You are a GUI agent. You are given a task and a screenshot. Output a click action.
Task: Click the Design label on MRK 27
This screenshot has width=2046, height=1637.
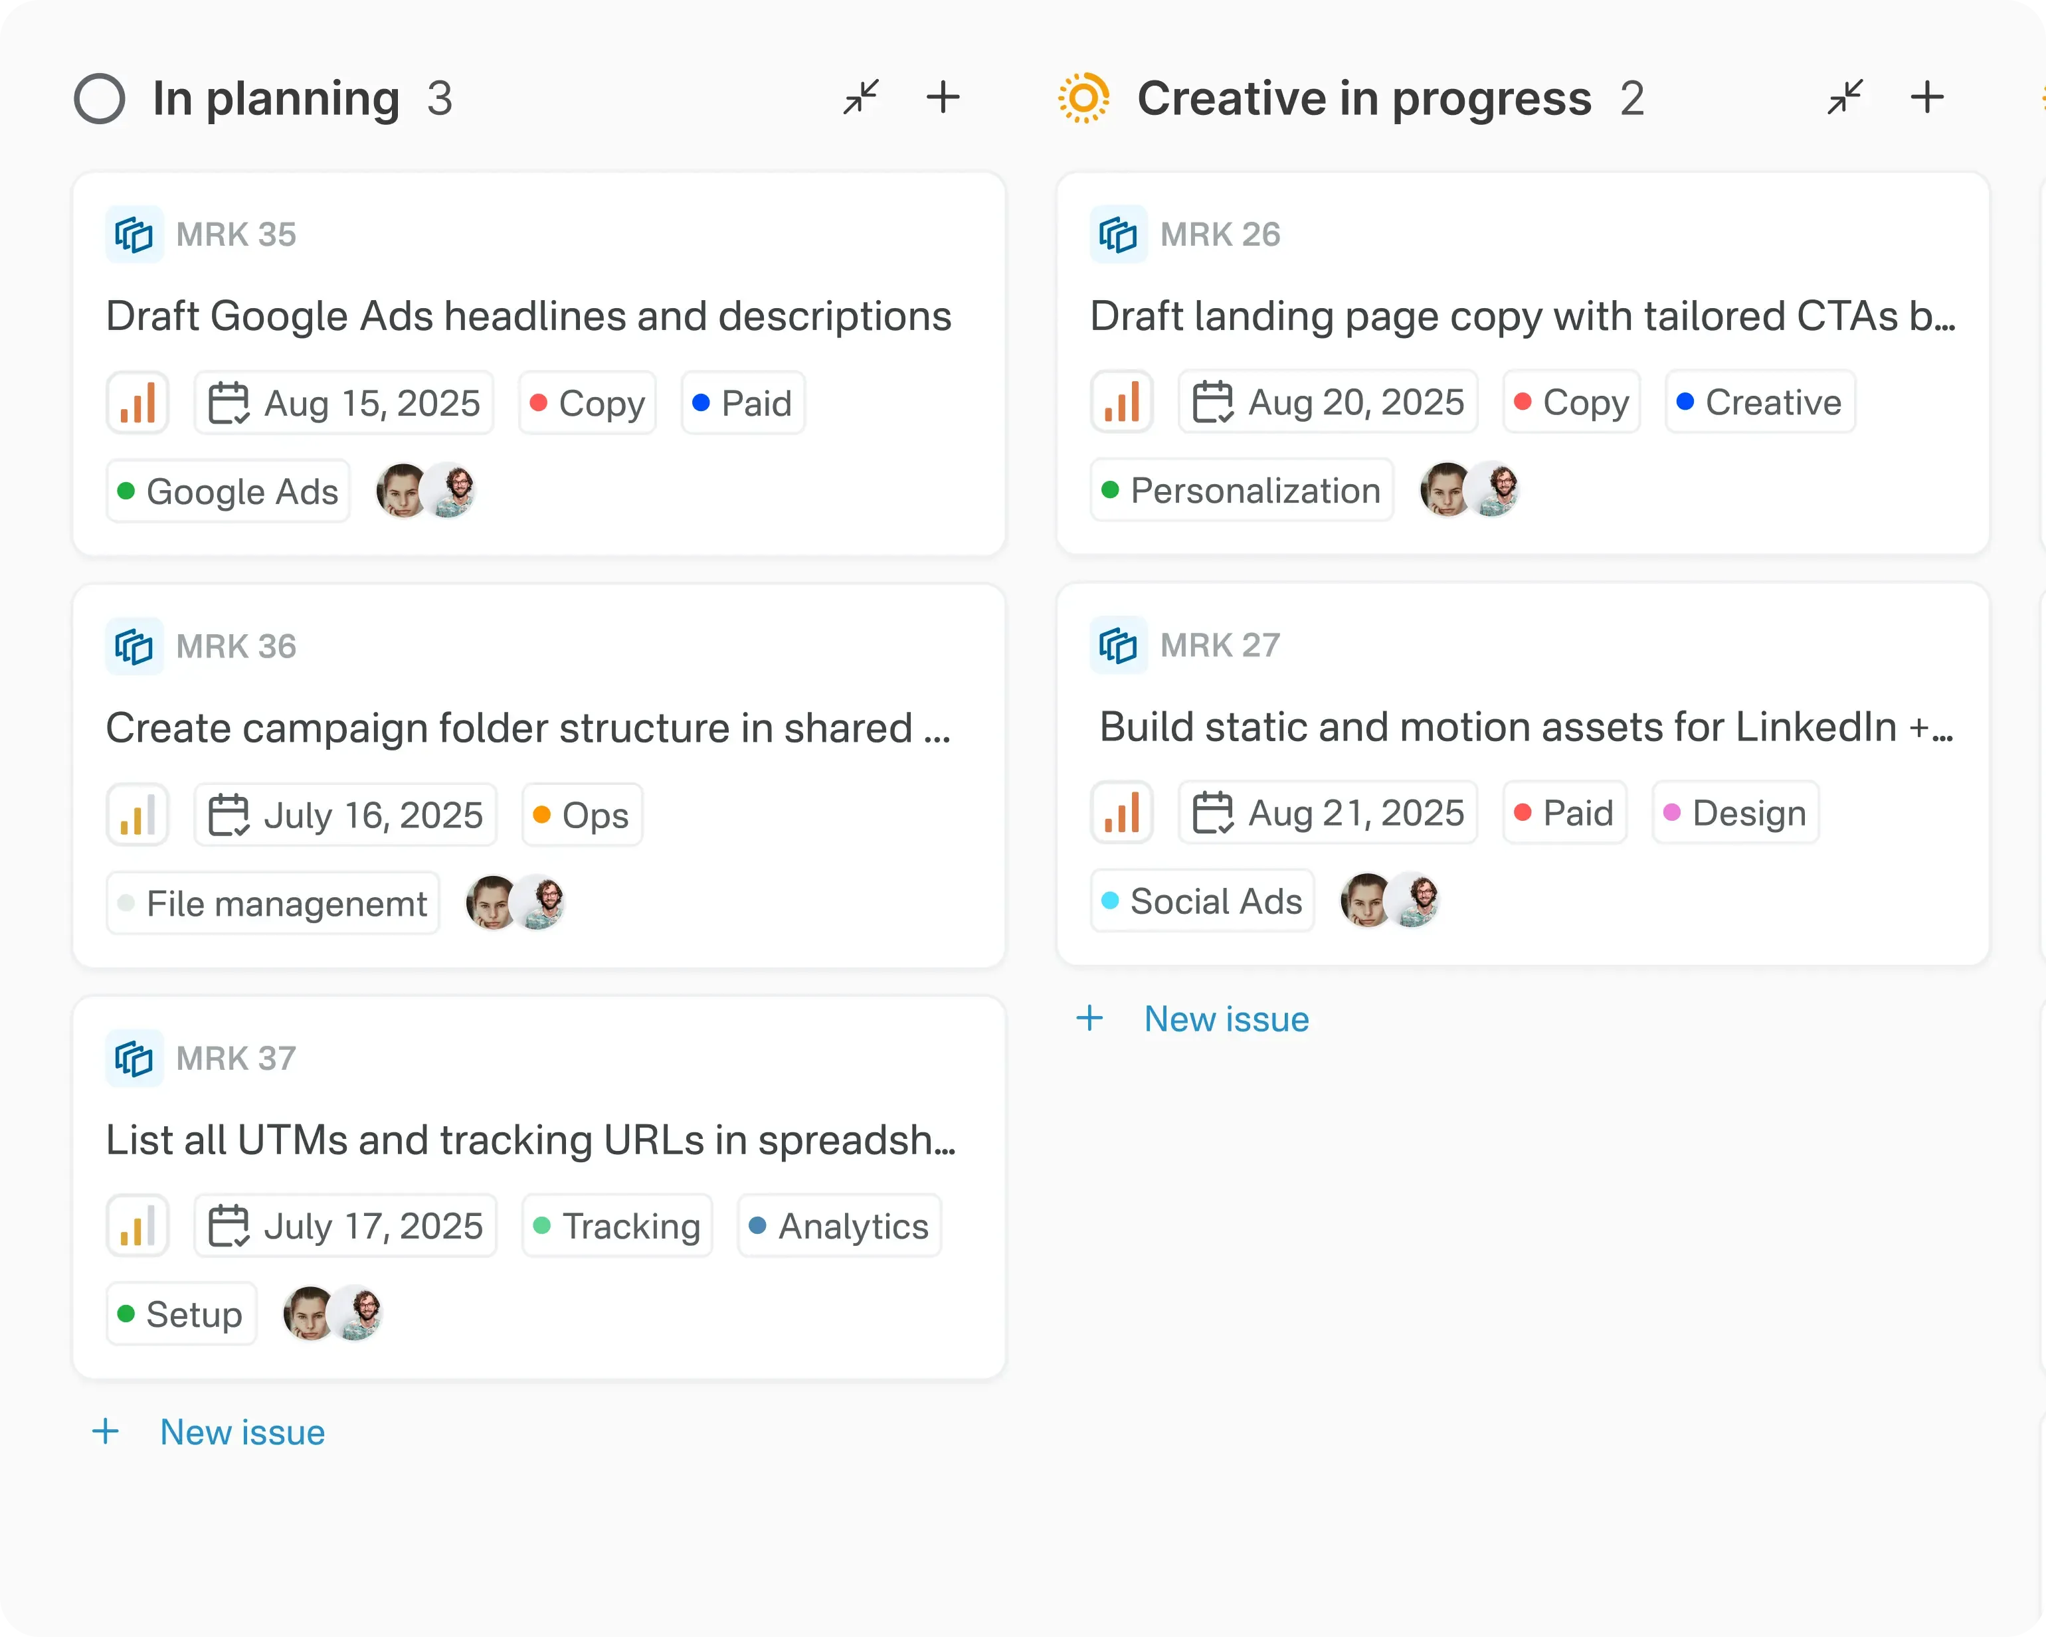[1734, 814]
